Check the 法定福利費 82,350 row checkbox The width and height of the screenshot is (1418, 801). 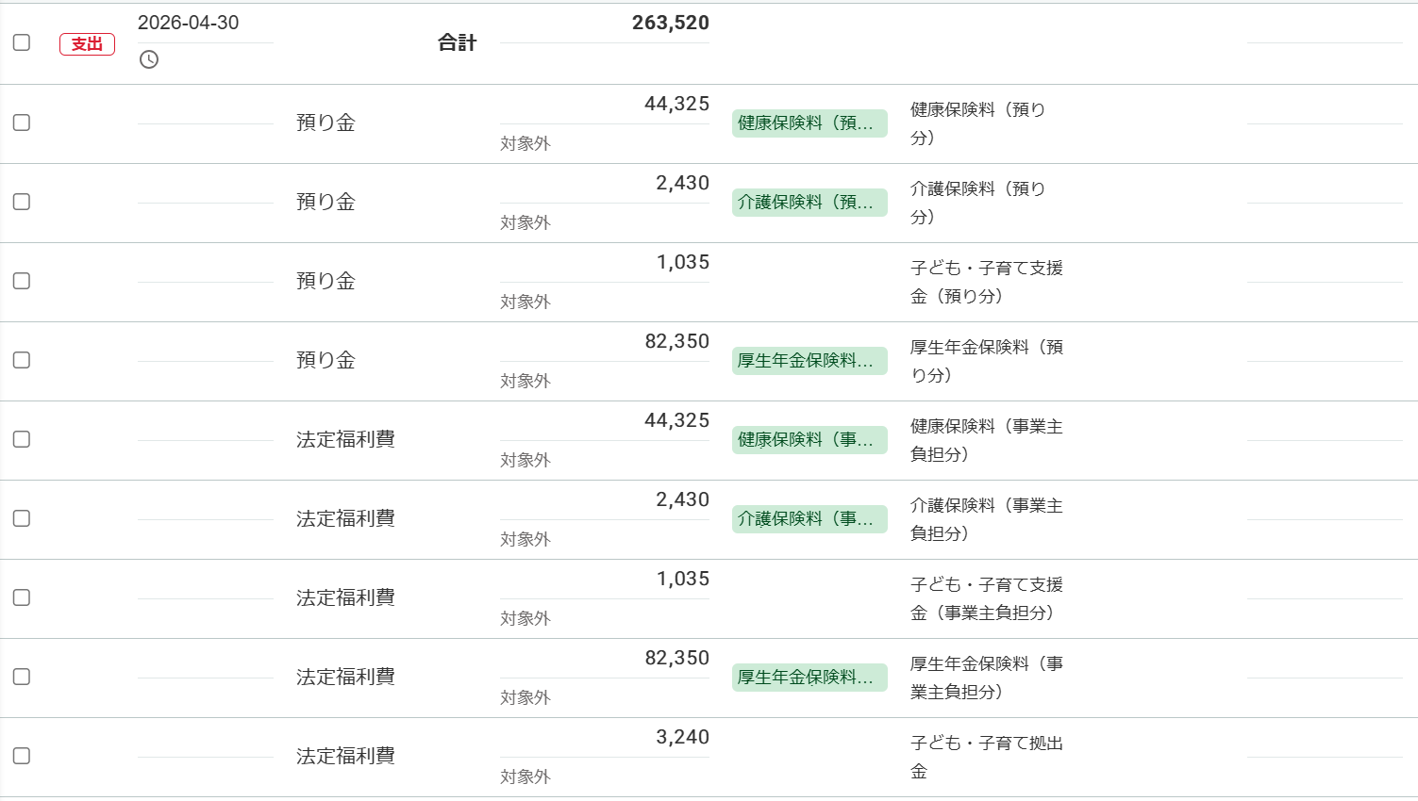coord(22,677)
